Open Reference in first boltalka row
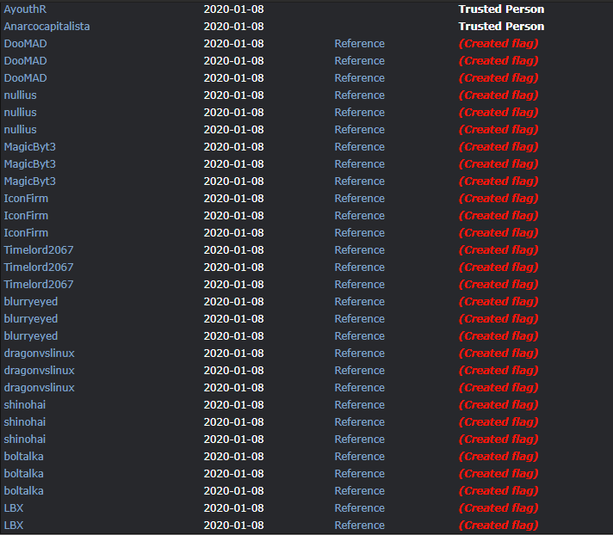 tap(360, 456)
